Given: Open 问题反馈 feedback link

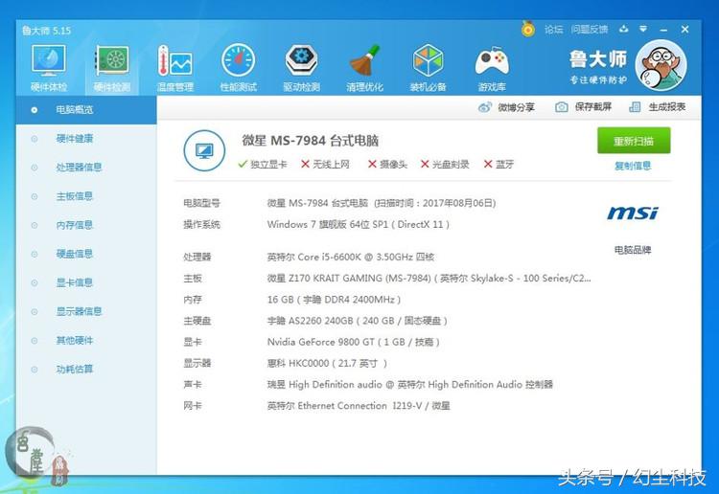Looking at the screenshot, I should (590, 30).
